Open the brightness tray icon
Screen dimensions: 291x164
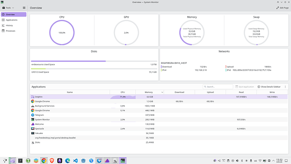tap(246, 161)
